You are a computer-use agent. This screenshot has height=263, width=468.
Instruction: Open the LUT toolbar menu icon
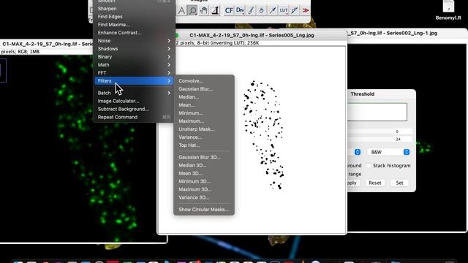tap(284, 11)
